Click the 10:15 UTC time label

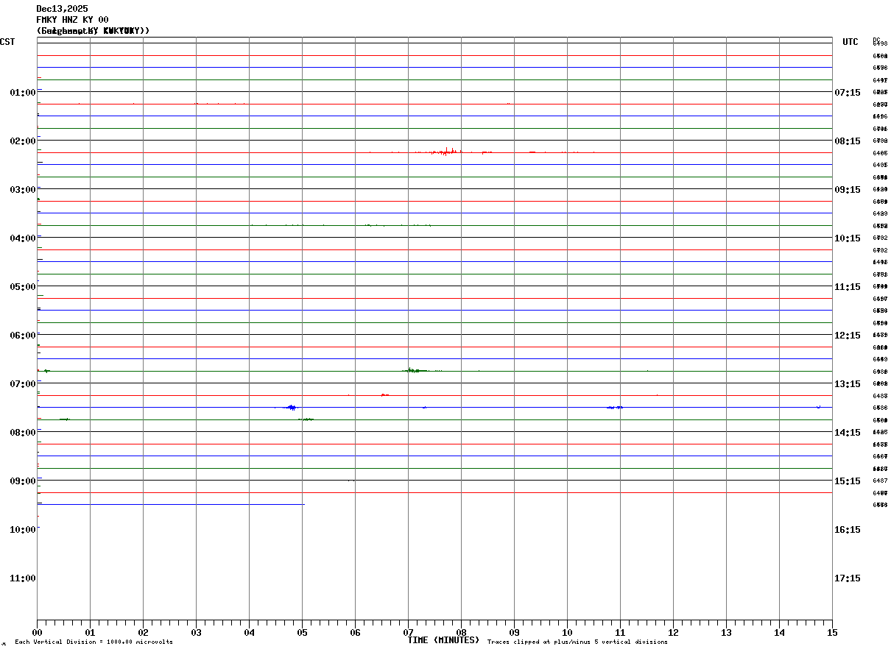point(848,238)
